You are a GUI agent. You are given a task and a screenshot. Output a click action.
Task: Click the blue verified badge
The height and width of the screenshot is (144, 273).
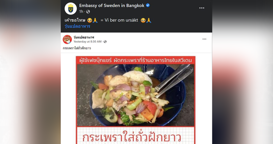point(148,5)
